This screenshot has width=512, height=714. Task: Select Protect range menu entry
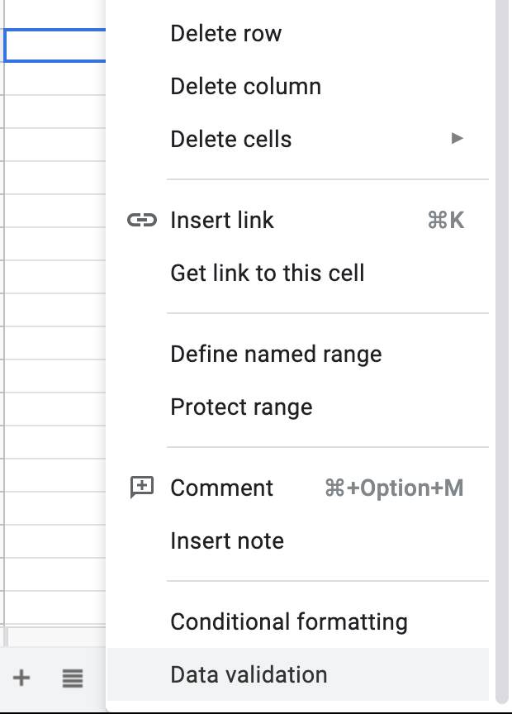(x=298, y=407)
